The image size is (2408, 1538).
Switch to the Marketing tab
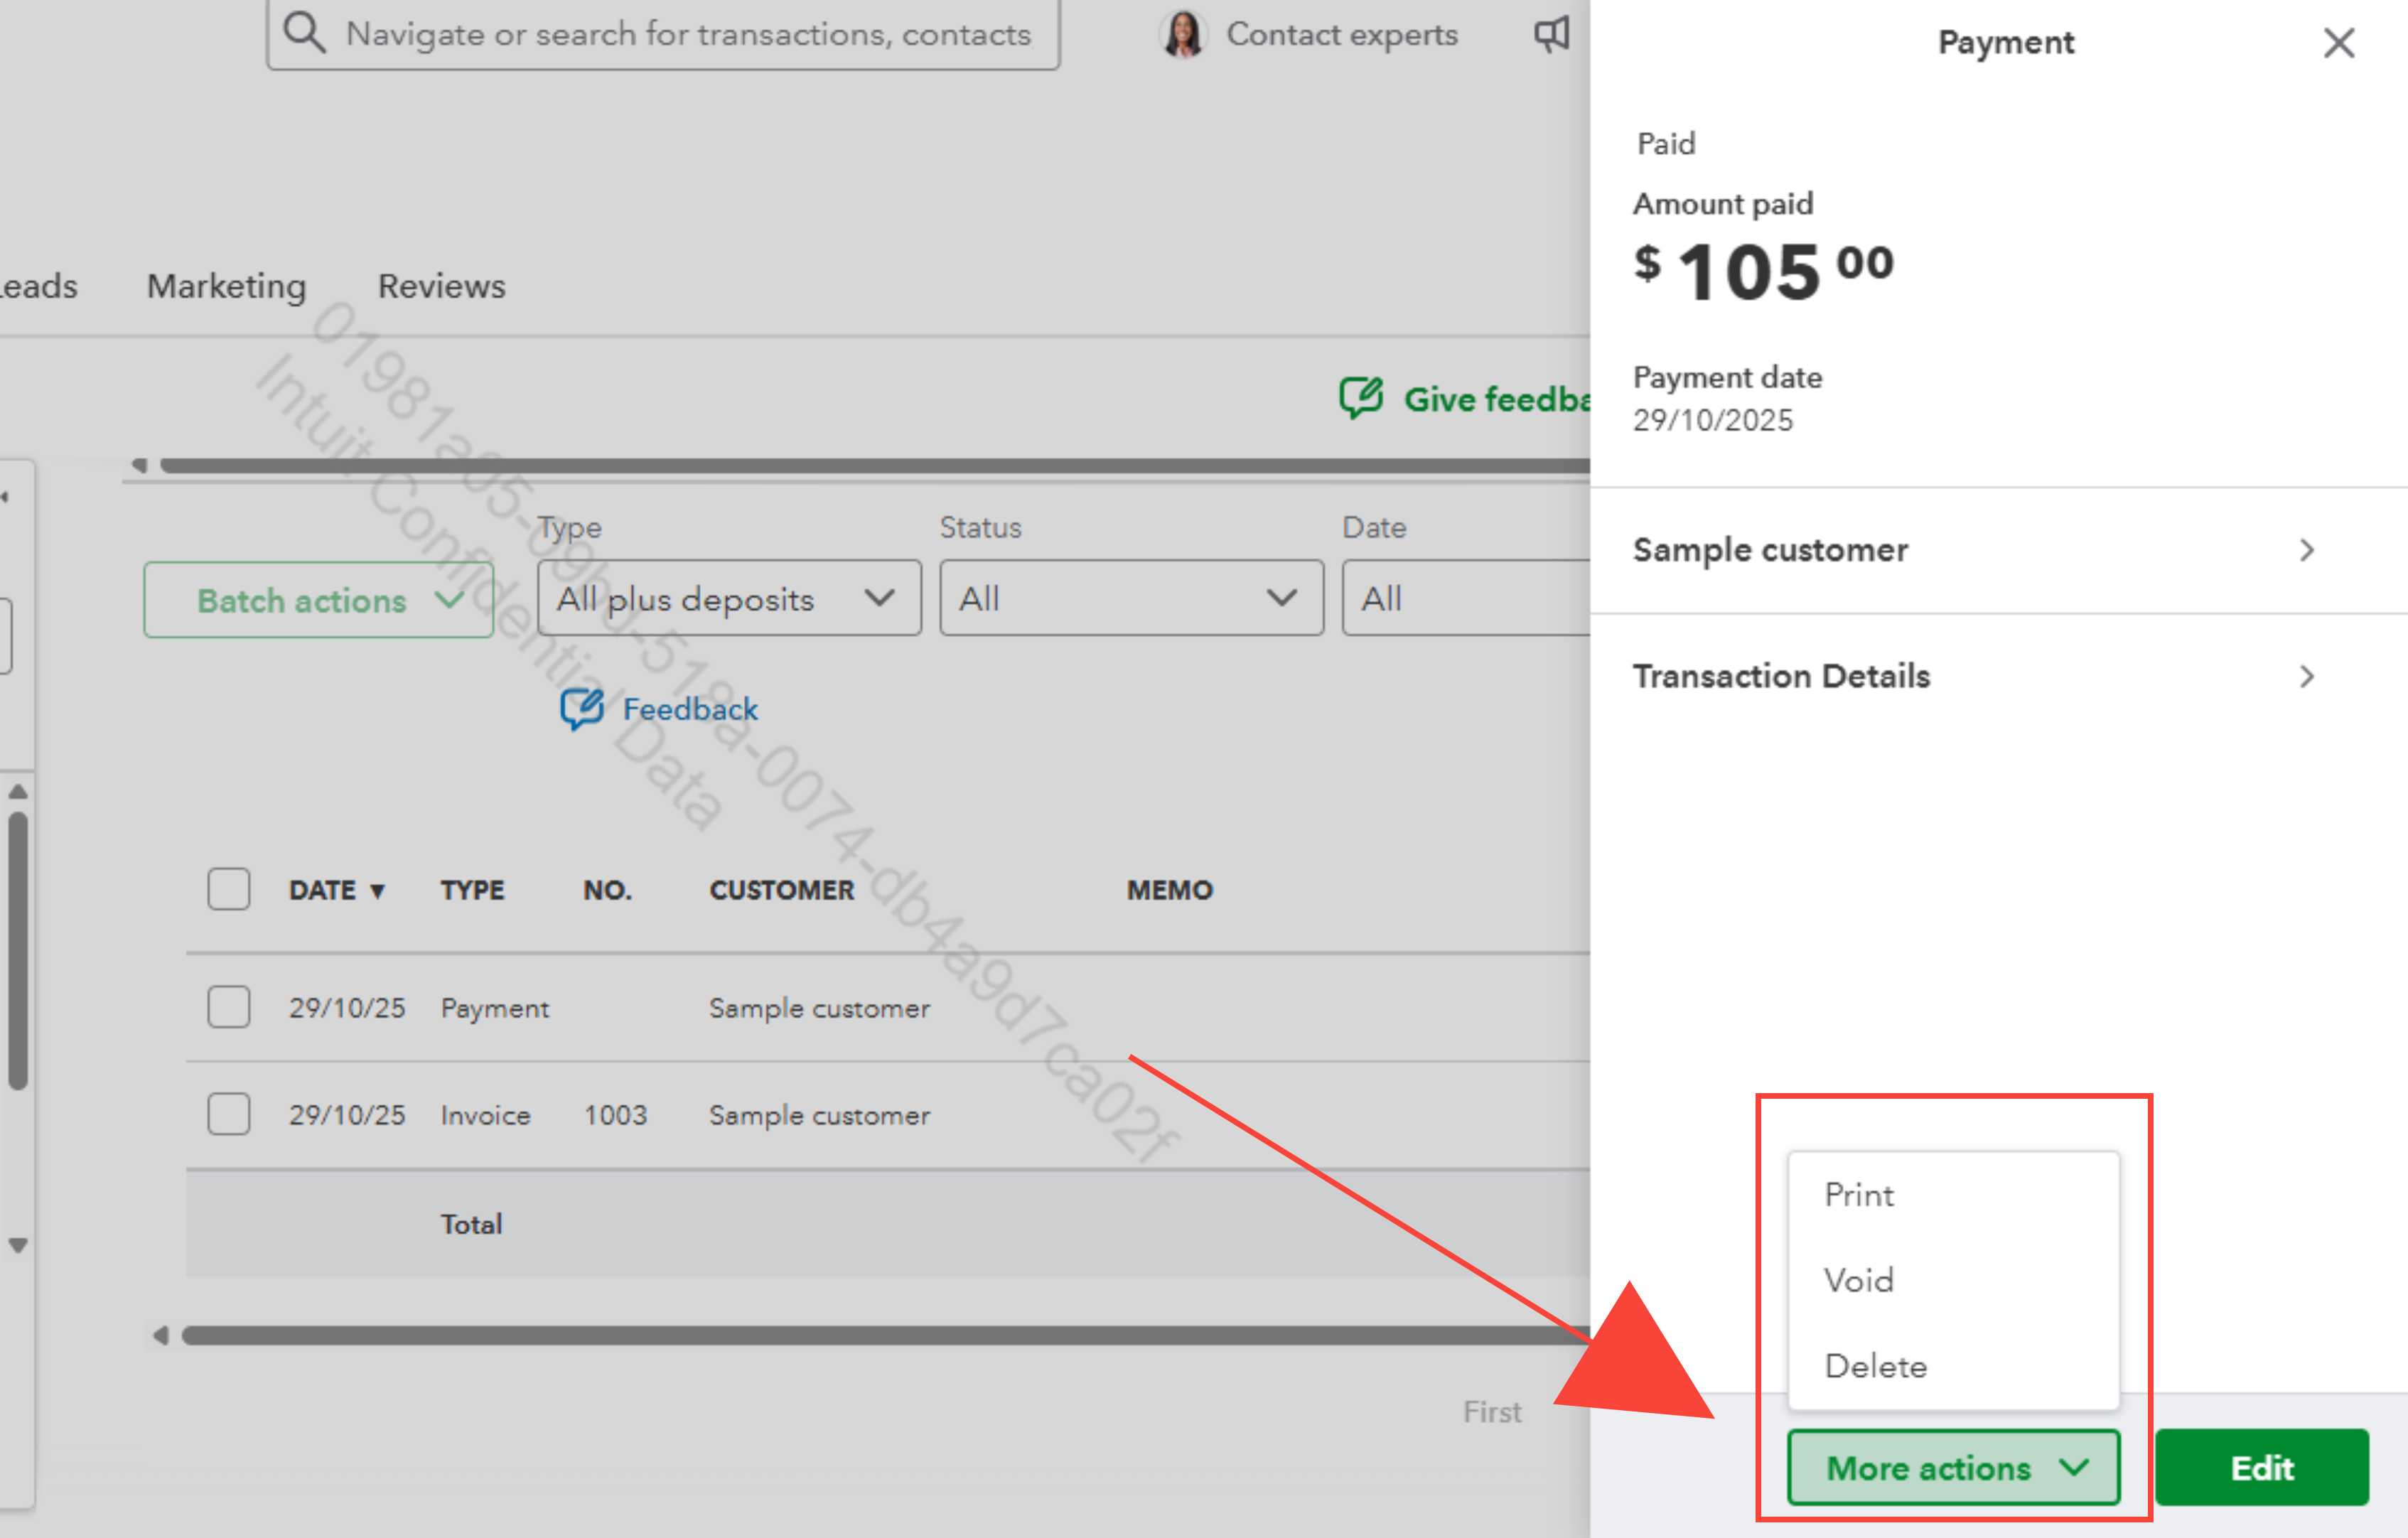226,286
